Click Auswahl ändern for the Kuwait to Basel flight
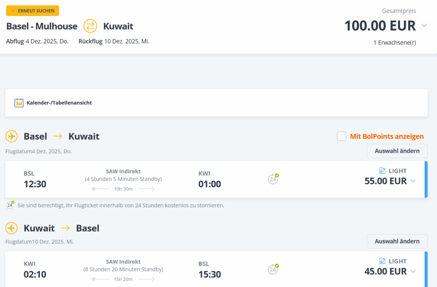Viewport: 437px width, 287px height. [x=397, y=241]
